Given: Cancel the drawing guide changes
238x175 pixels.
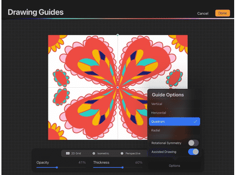Looking at the screenshot, I should click(203, 13).
